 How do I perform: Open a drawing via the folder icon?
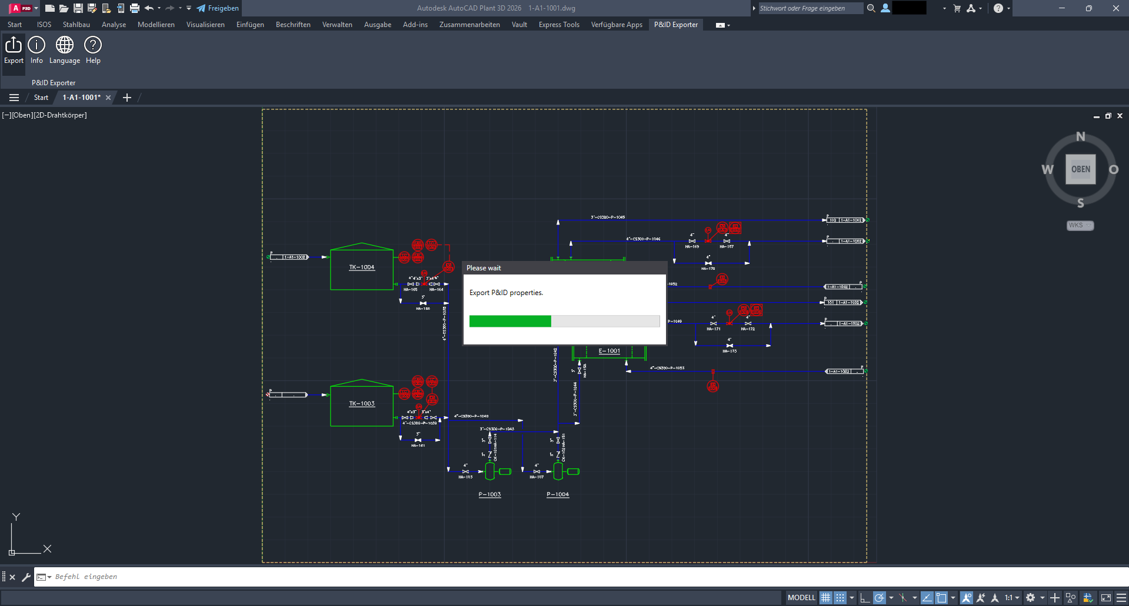click(x=64, y=8)
